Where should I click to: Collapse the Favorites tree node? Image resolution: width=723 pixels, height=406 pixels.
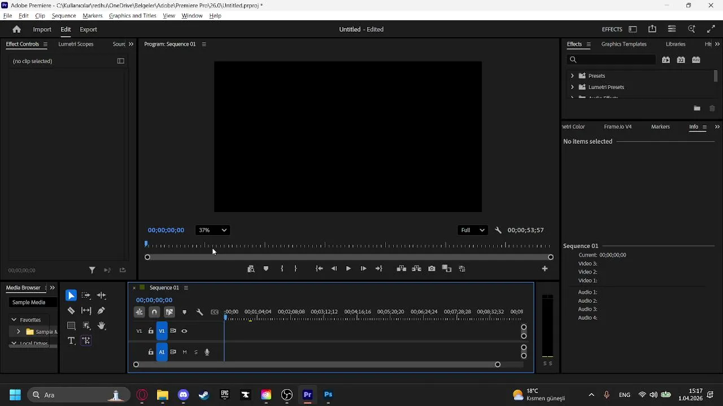coord(14,320)
